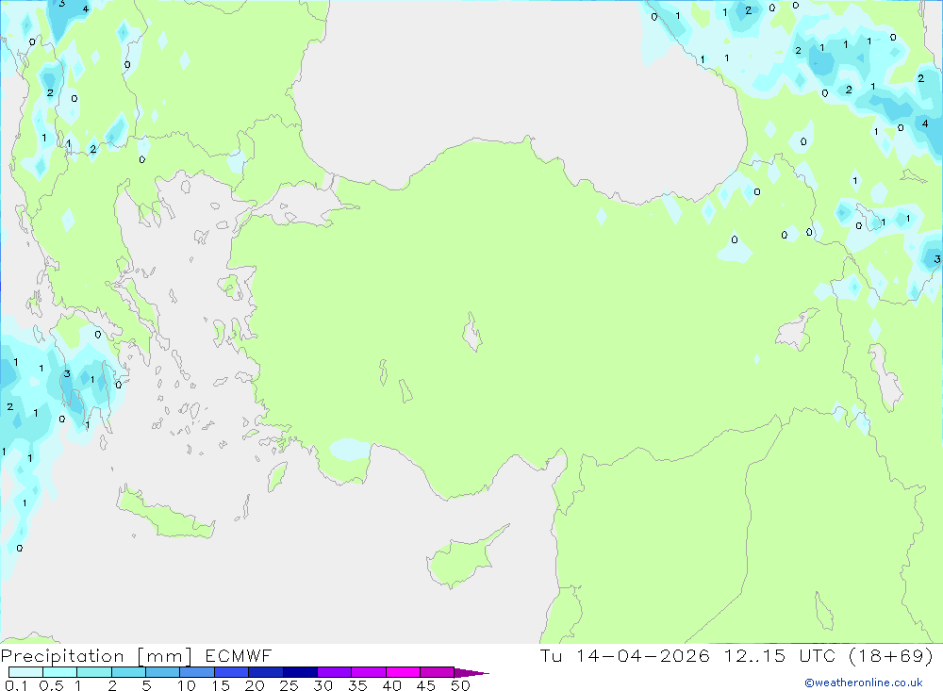
Task: Click the date '14-04-2026' text
Action: [x=643, y=655]
